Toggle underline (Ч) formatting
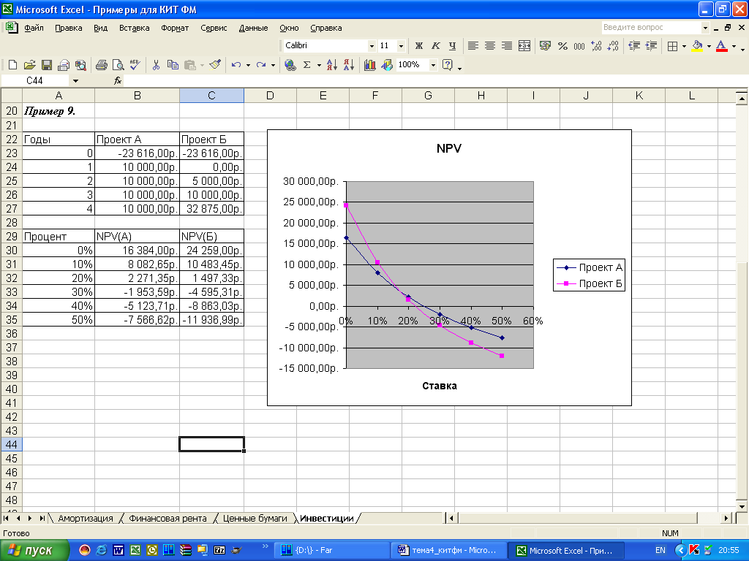 tap(452, 46)
